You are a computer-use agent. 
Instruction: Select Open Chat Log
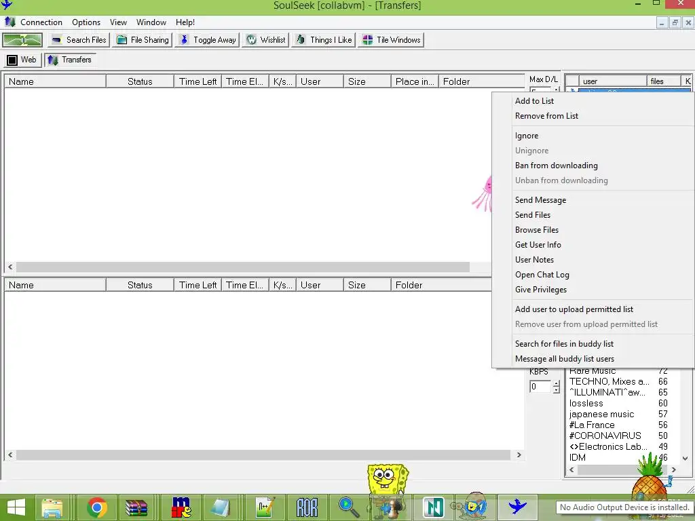pyautogui.click(x=593, y=275)
